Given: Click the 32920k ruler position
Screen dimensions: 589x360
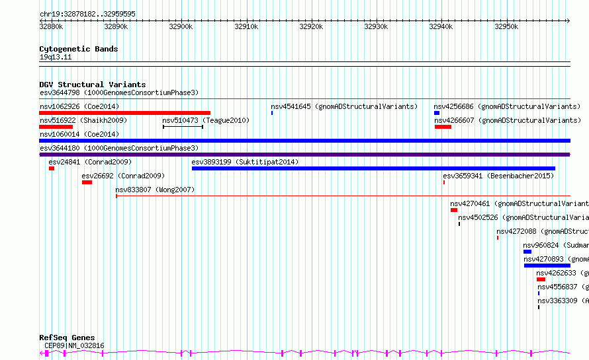Looking at the screenshot, I should tap(312, 26).
